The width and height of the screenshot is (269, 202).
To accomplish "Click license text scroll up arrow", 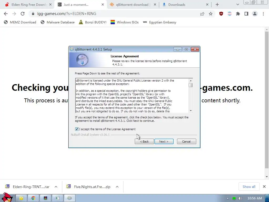I will click(x=191, y=80).
